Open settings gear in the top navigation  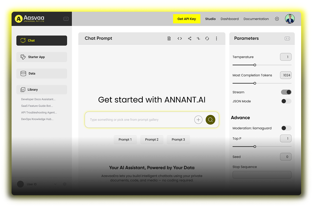point(277,19)
